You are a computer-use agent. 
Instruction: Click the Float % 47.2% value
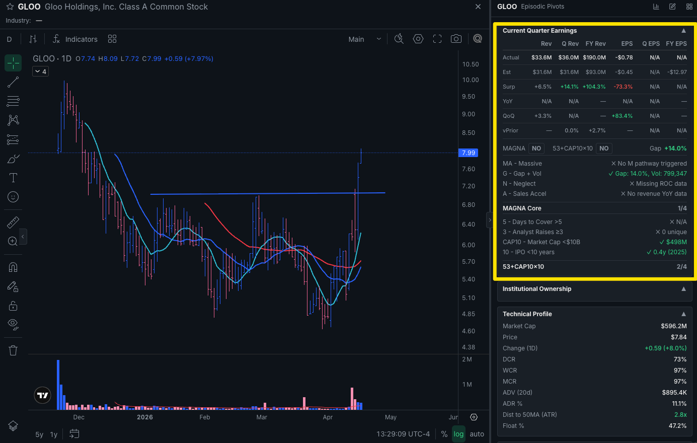[678, 426]
